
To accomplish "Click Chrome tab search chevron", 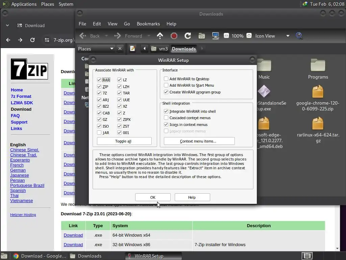I will tap(7, 25).
